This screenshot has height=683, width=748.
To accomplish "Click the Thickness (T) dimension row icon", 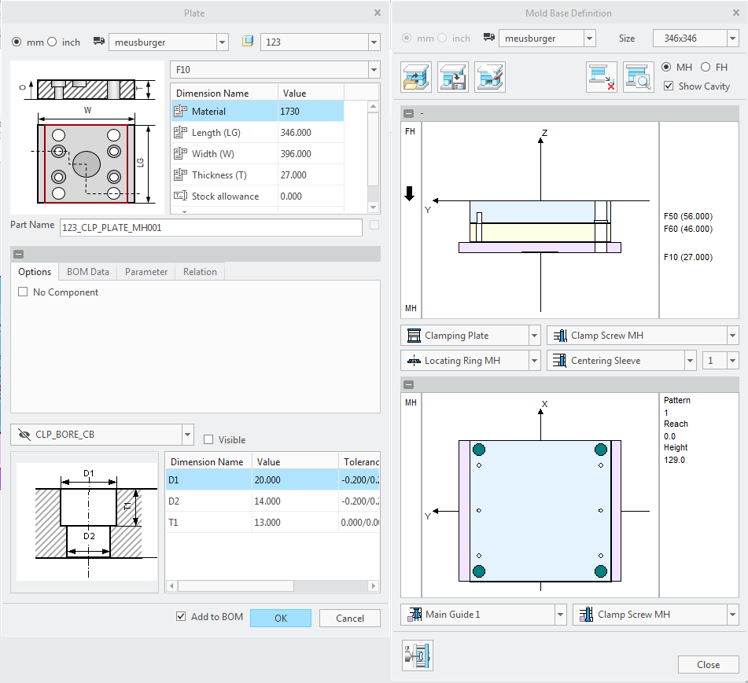I will point(179,175).
